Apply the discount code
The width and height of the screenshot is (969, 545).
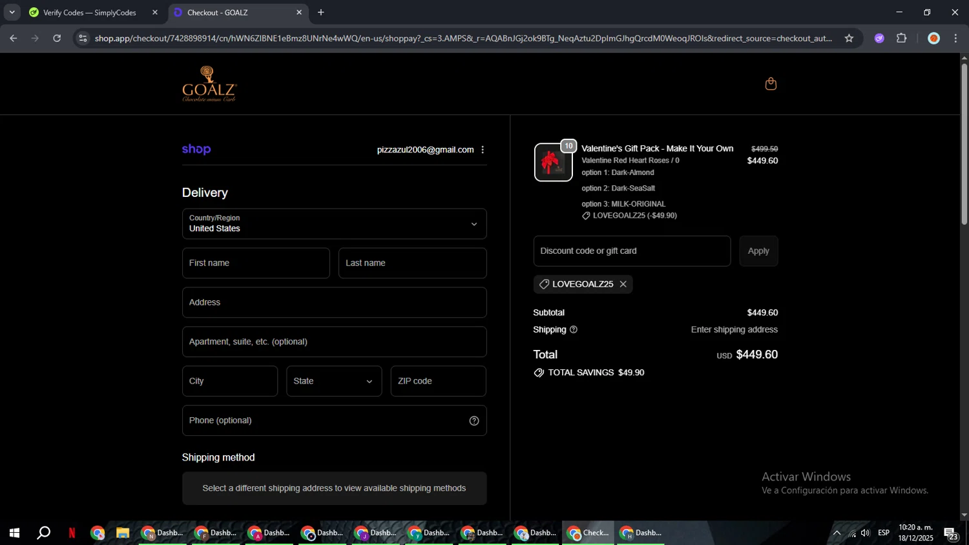point(758,251)
